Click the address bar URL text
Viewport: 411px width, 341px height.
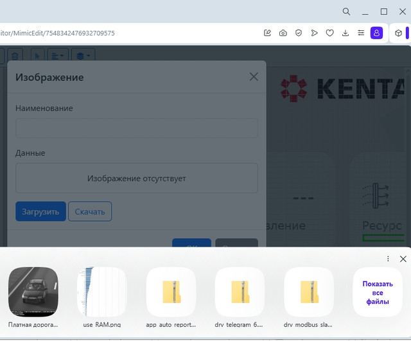coord(57,33)
